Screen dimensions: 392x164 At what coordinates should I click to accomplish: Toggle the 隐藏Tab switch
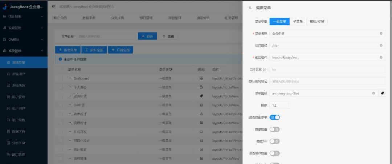click(274, 141)
